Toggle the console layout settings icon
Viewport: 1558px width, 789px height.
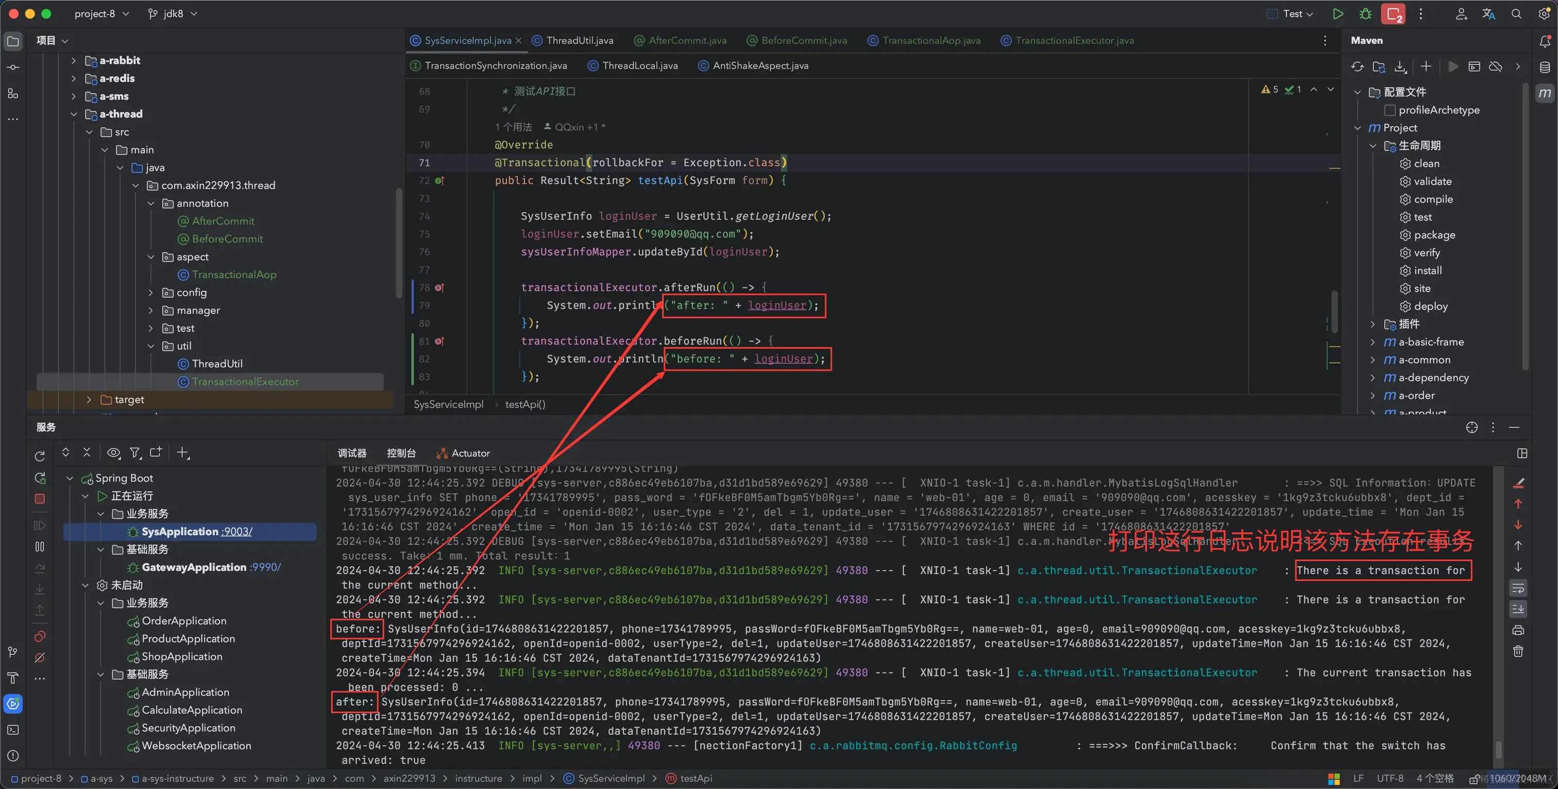pos(1522,453)
